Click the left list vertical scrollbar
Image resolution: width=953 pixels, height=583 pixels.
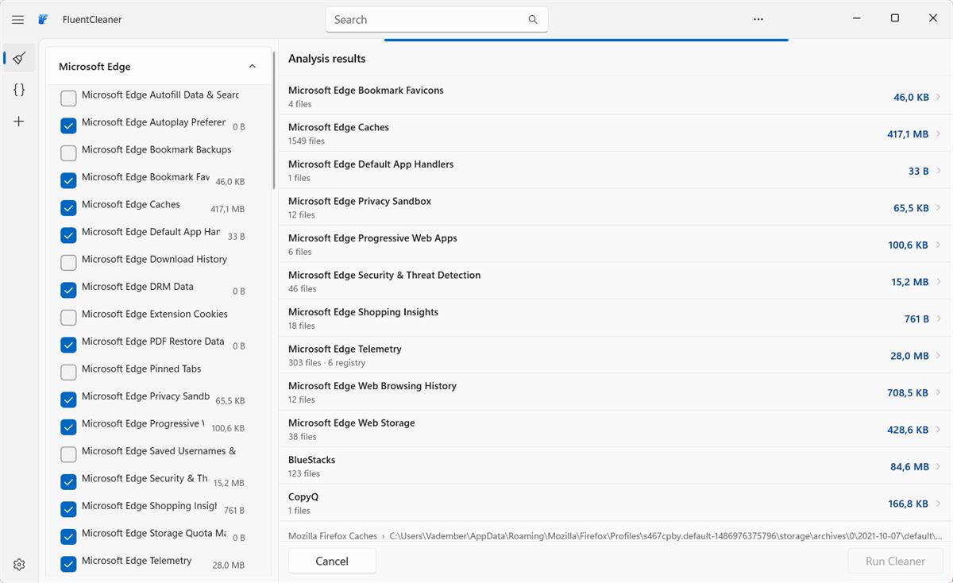point(275,119)
